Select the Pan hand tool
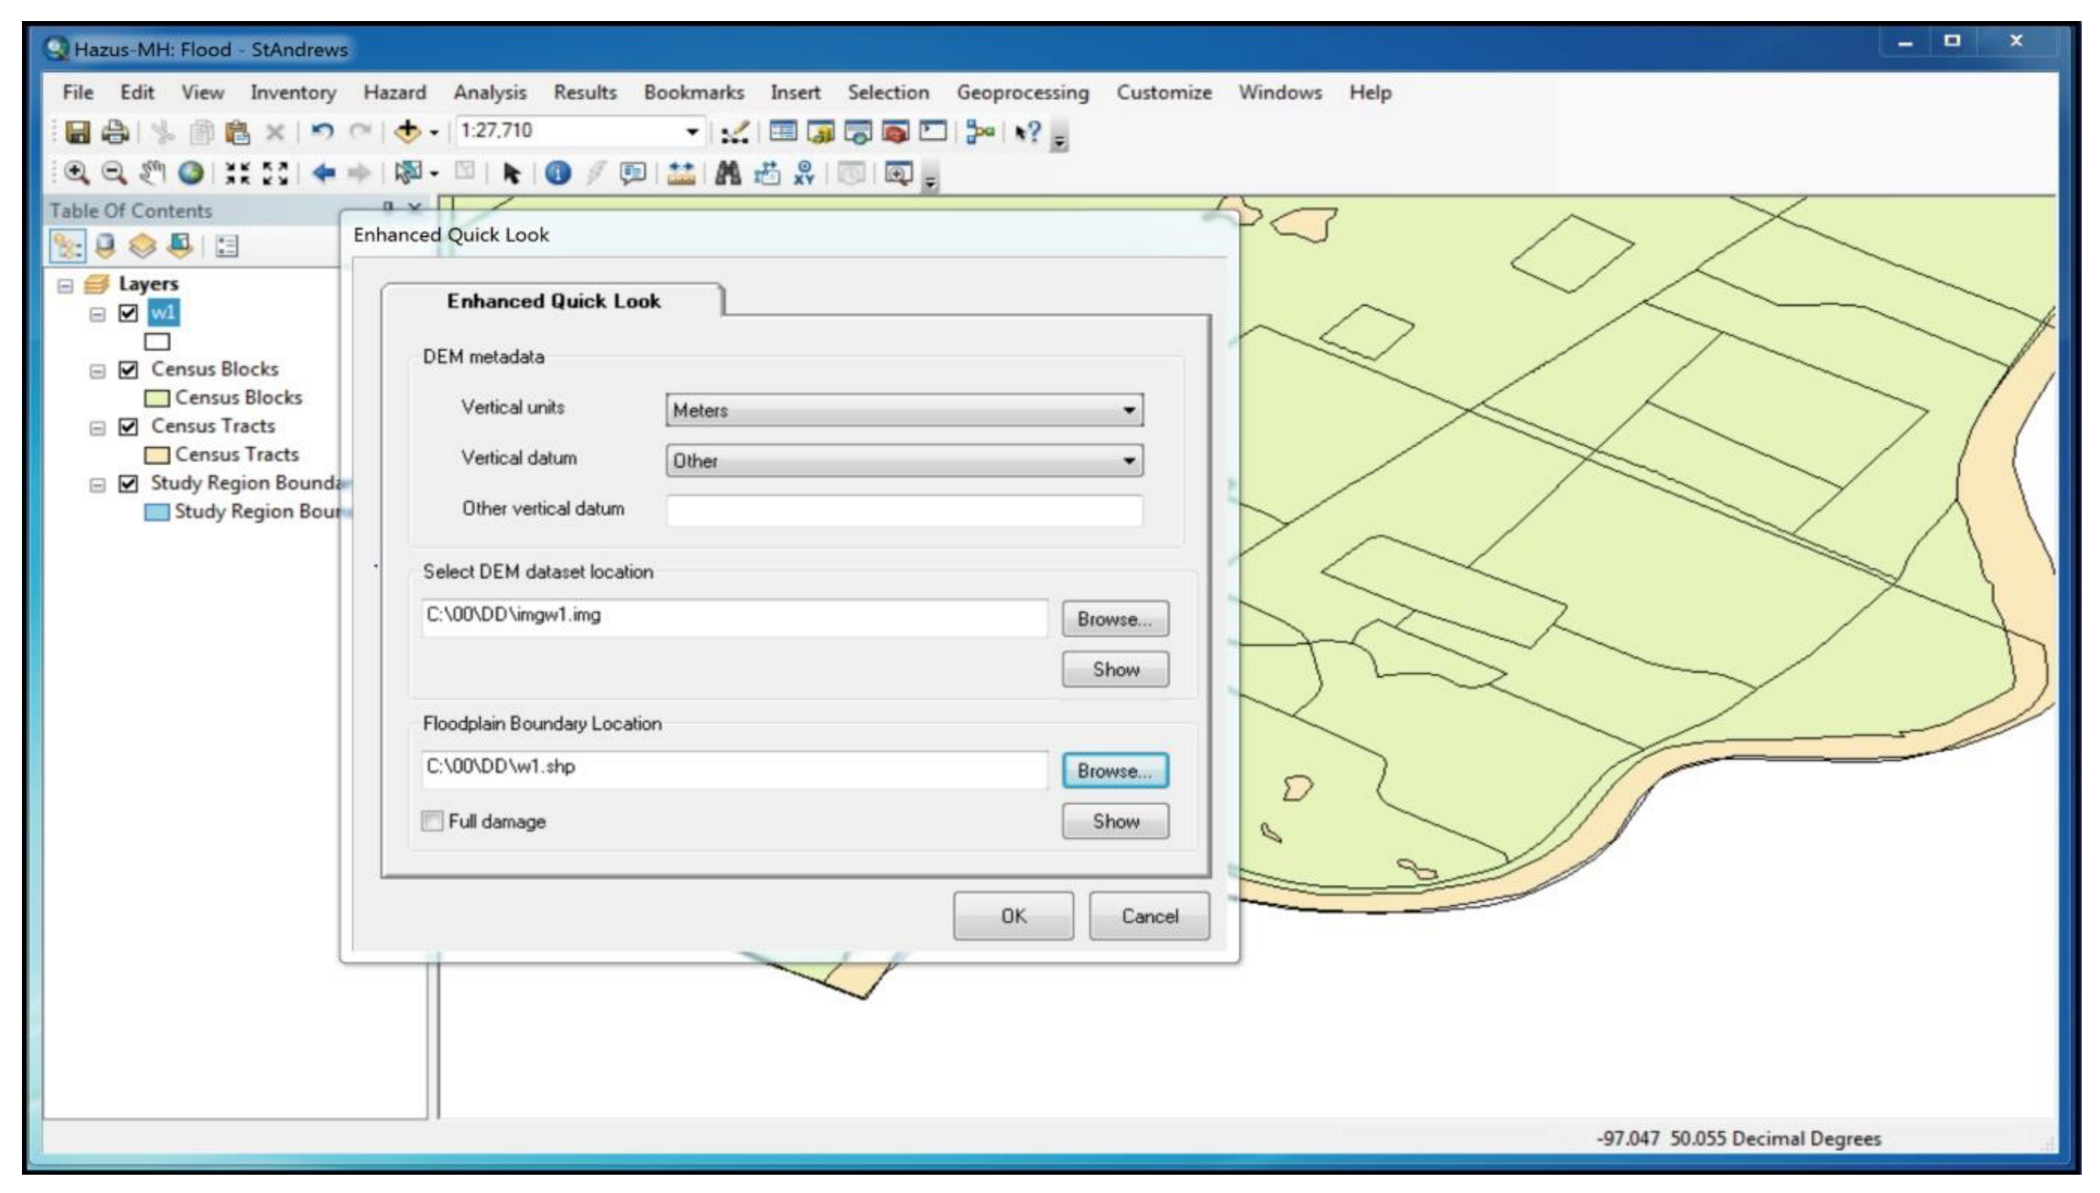The image size is (2100, 1193). (x=152, y=173)
